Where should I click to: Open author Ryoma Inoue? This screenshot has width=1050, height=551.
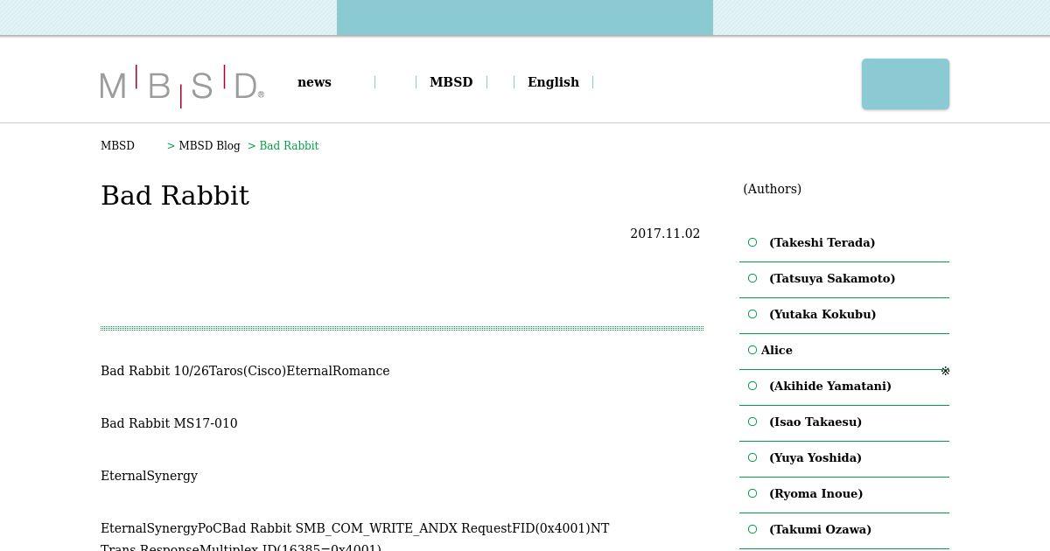(x=816, y=493)
